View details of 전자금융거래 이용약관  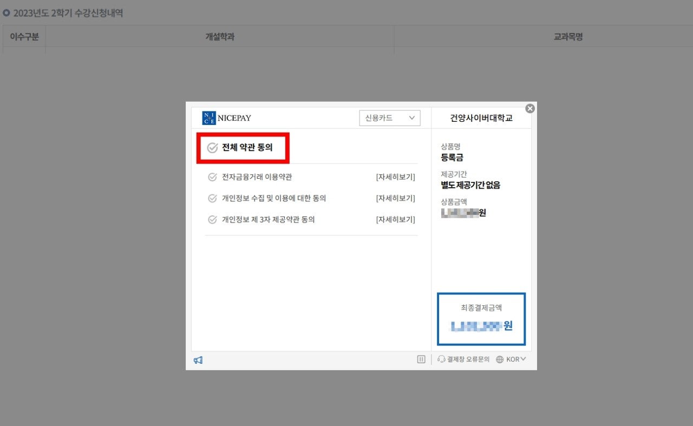point(395,177)
